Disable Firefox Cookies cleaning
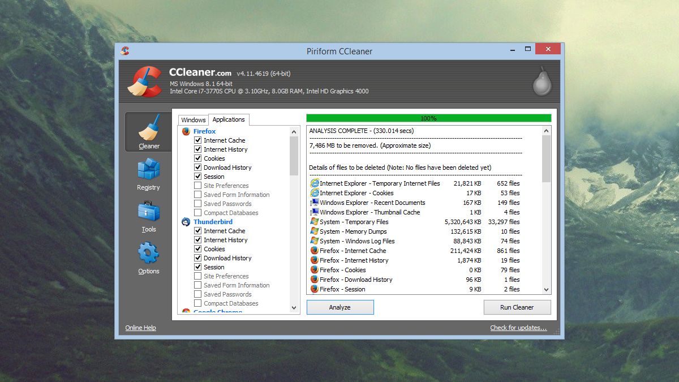 (197, 158)
